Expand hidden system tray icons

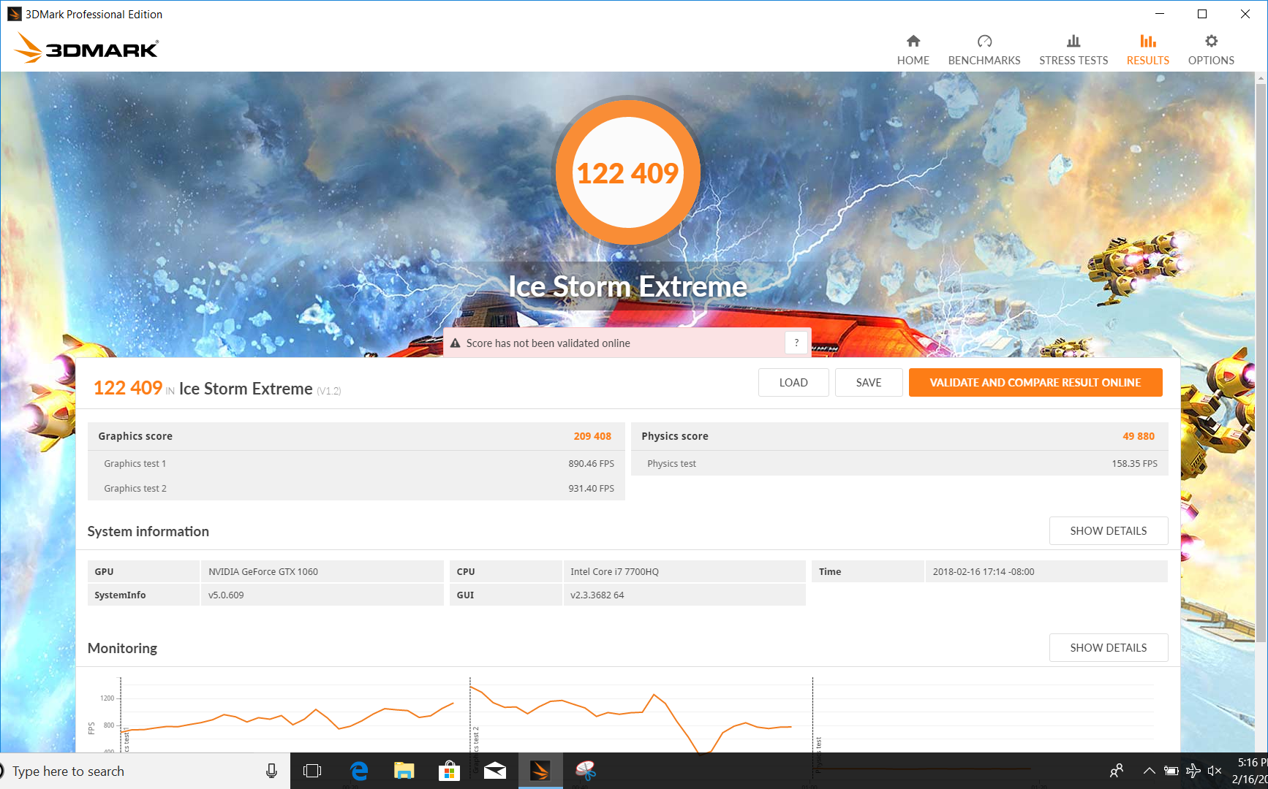[1149, 771]
